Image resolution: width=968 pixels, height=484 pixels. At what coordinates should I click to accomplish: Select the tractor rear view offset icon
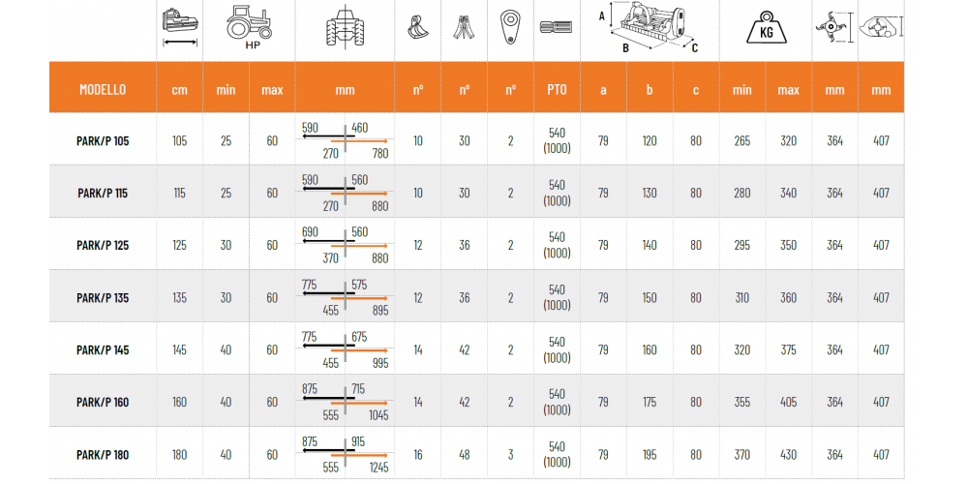pyautogui.click(x=345, y=29)
